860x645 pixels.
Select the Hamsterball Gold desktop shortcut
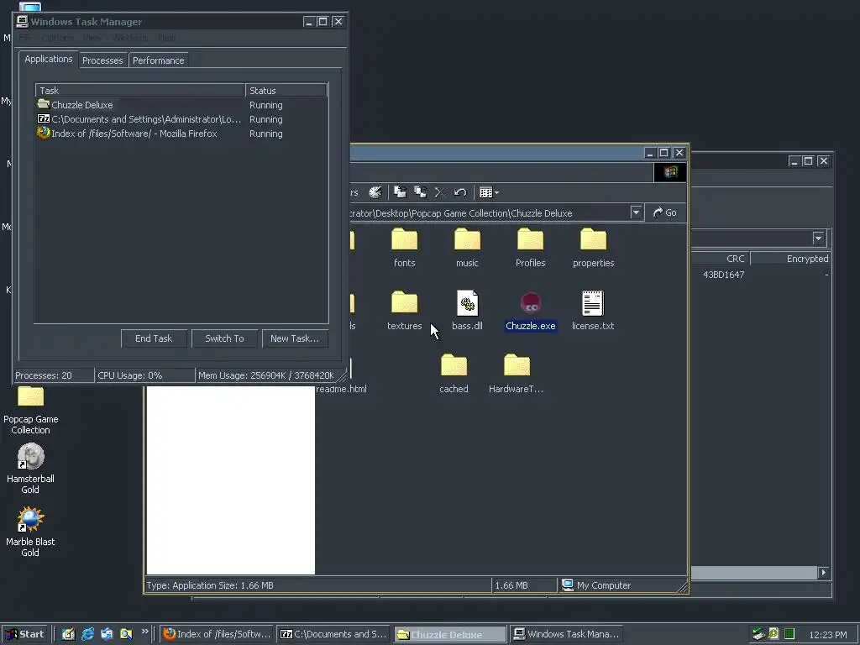click(31, 469)
